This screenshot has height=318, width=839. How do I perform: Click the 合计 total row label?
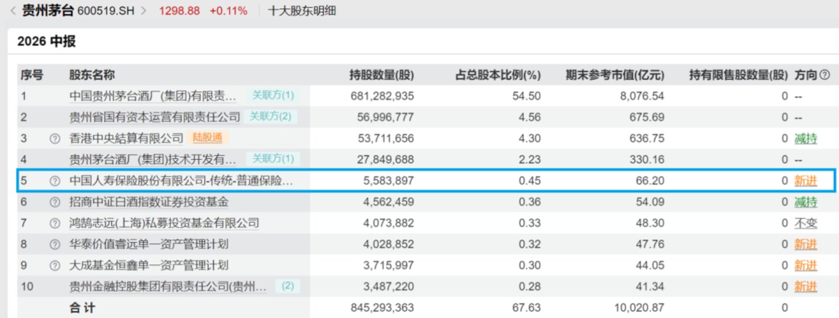pyautogui.click(x=82, y=308)
